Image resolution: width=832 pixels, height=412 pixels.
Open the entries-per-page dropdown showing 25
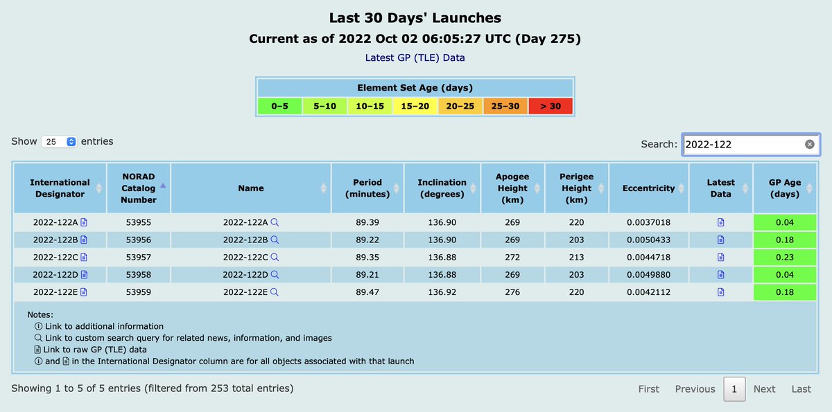click(59, 141)
